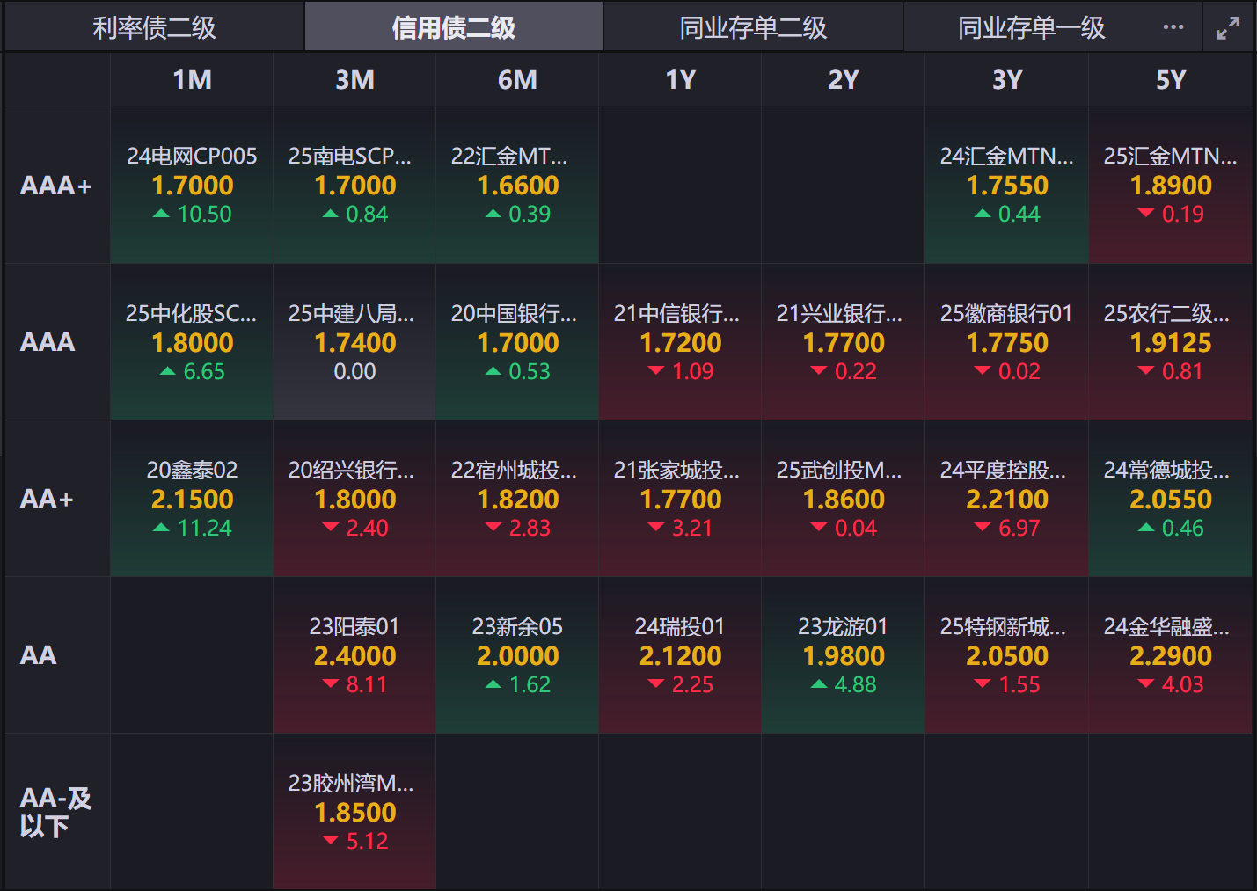This screenshot has width=1257, height=891.
Task: Open the 24电网CP005 bond cell
Action: (192, 186)
